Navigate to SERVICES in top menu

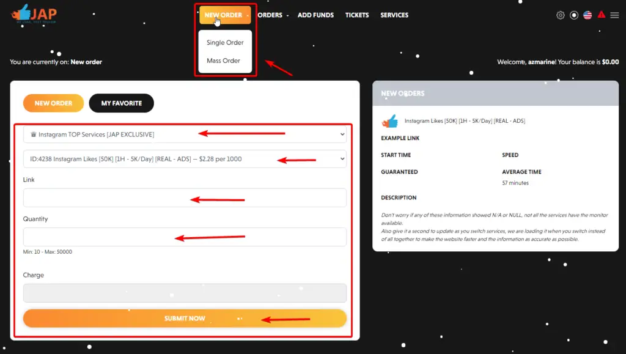click(394, 15)
